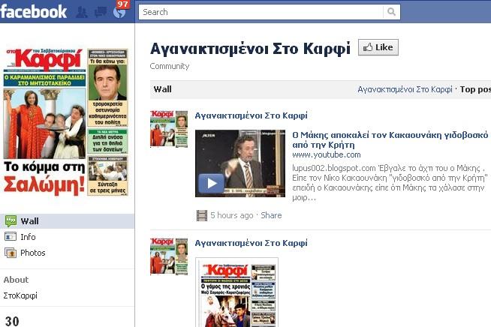Image resolution: width=491 pixels, height=327 pixels.
Task: Click the film strip video icon
Action: click(x=202, y=215)
